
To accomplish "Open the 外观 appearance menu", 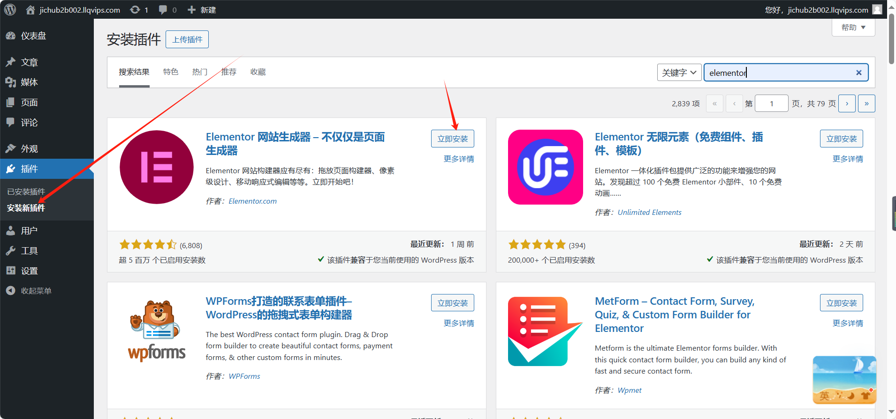I will click(x=47, y=149).
